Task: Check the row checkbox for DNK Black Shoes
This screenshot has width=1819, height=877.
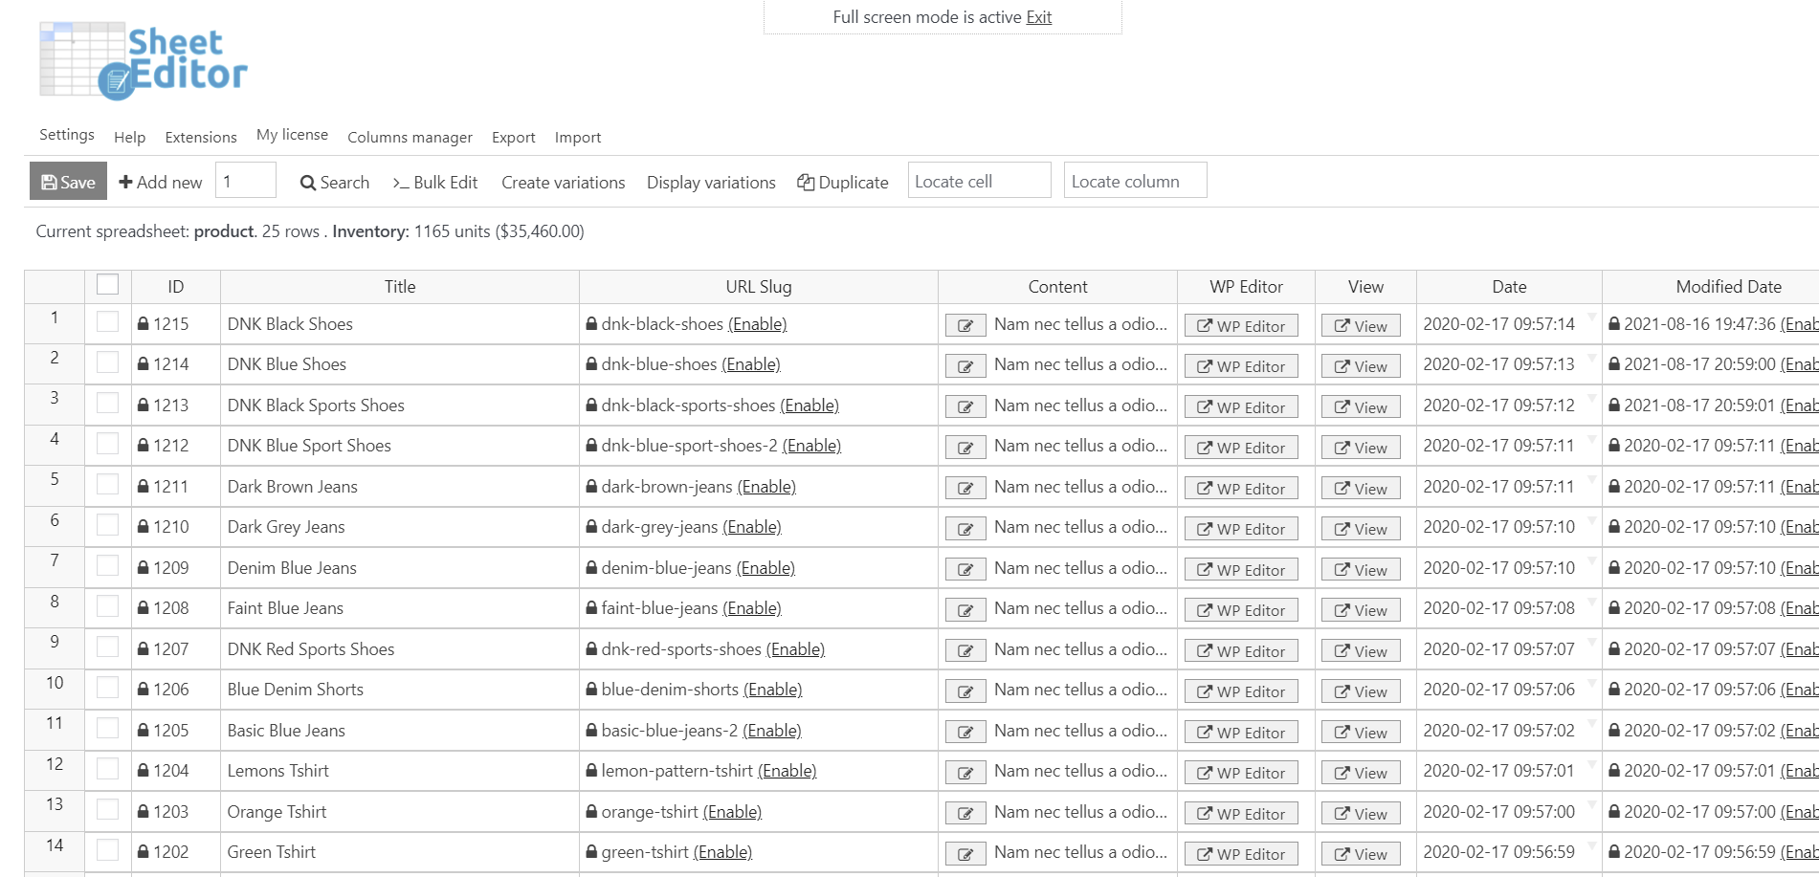Action: coord(107,323)
